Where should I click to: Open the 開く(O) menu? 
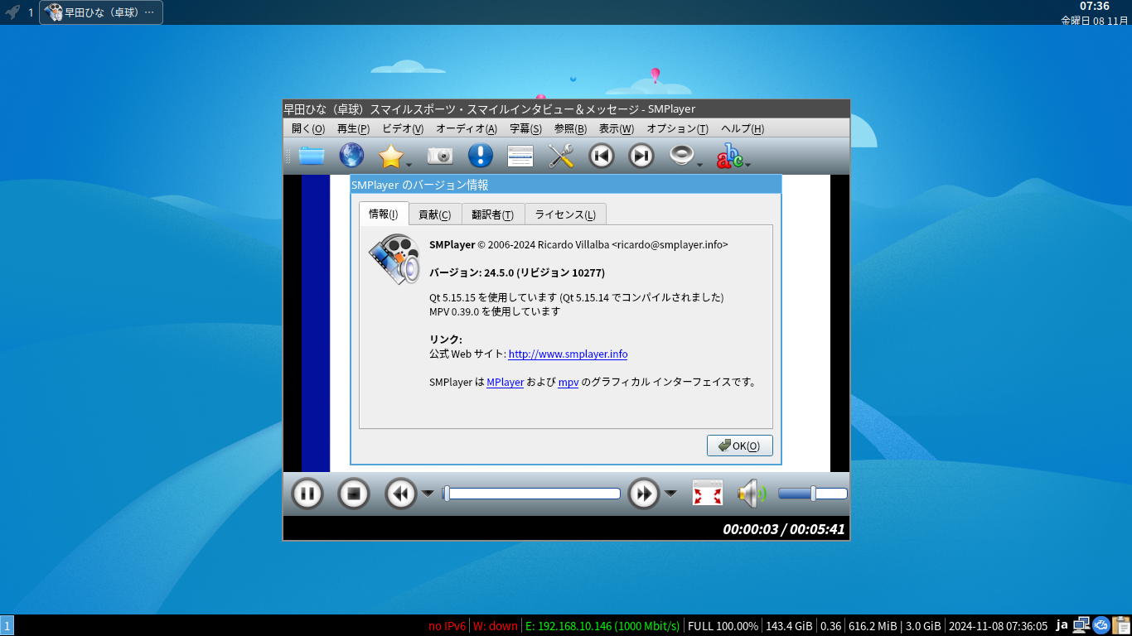pyautogui.click(x=308, y=128)
